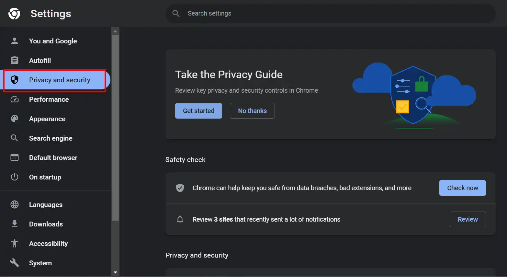
Task: Click the Privacy Guide shield illustration
Action: pyautogui.click(x=413, y=95)
